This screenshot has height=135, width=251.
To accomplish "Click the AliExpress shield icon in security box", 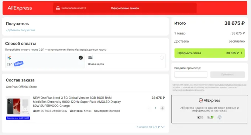I will [x=200, y=101].
